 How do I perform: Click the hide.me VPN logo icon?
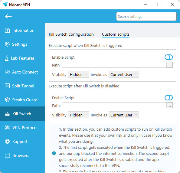pos(5,5)
